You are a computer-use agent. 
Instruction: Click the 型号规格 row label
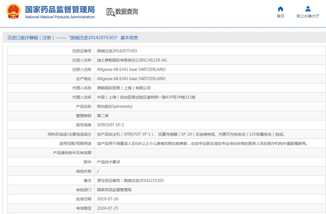pos(83,125)
